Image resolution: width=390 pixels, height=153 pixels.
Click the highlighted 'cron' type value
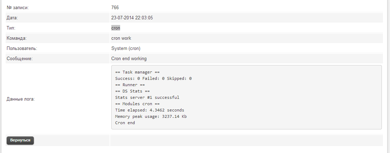(x=116, y=28)
